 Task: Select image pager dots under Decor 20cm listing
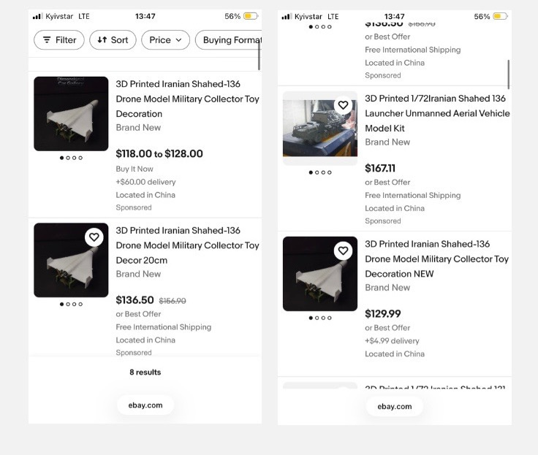pos(71,304)
